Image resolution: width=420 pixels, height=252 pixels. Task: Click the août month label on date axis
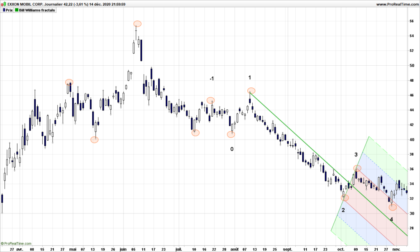[235, 249]
